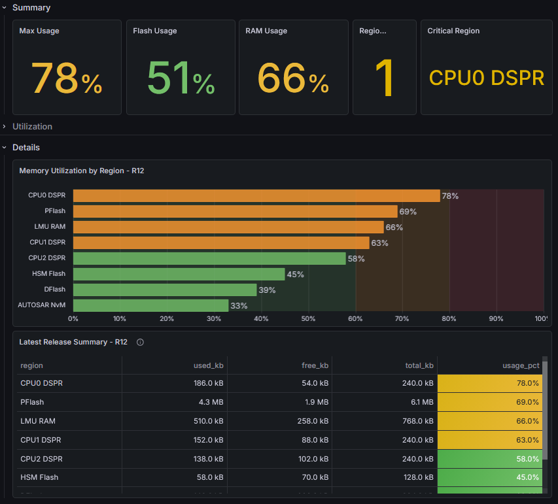Click the PFlash bar in chart

pyautogui.click(x=235, y=211)
